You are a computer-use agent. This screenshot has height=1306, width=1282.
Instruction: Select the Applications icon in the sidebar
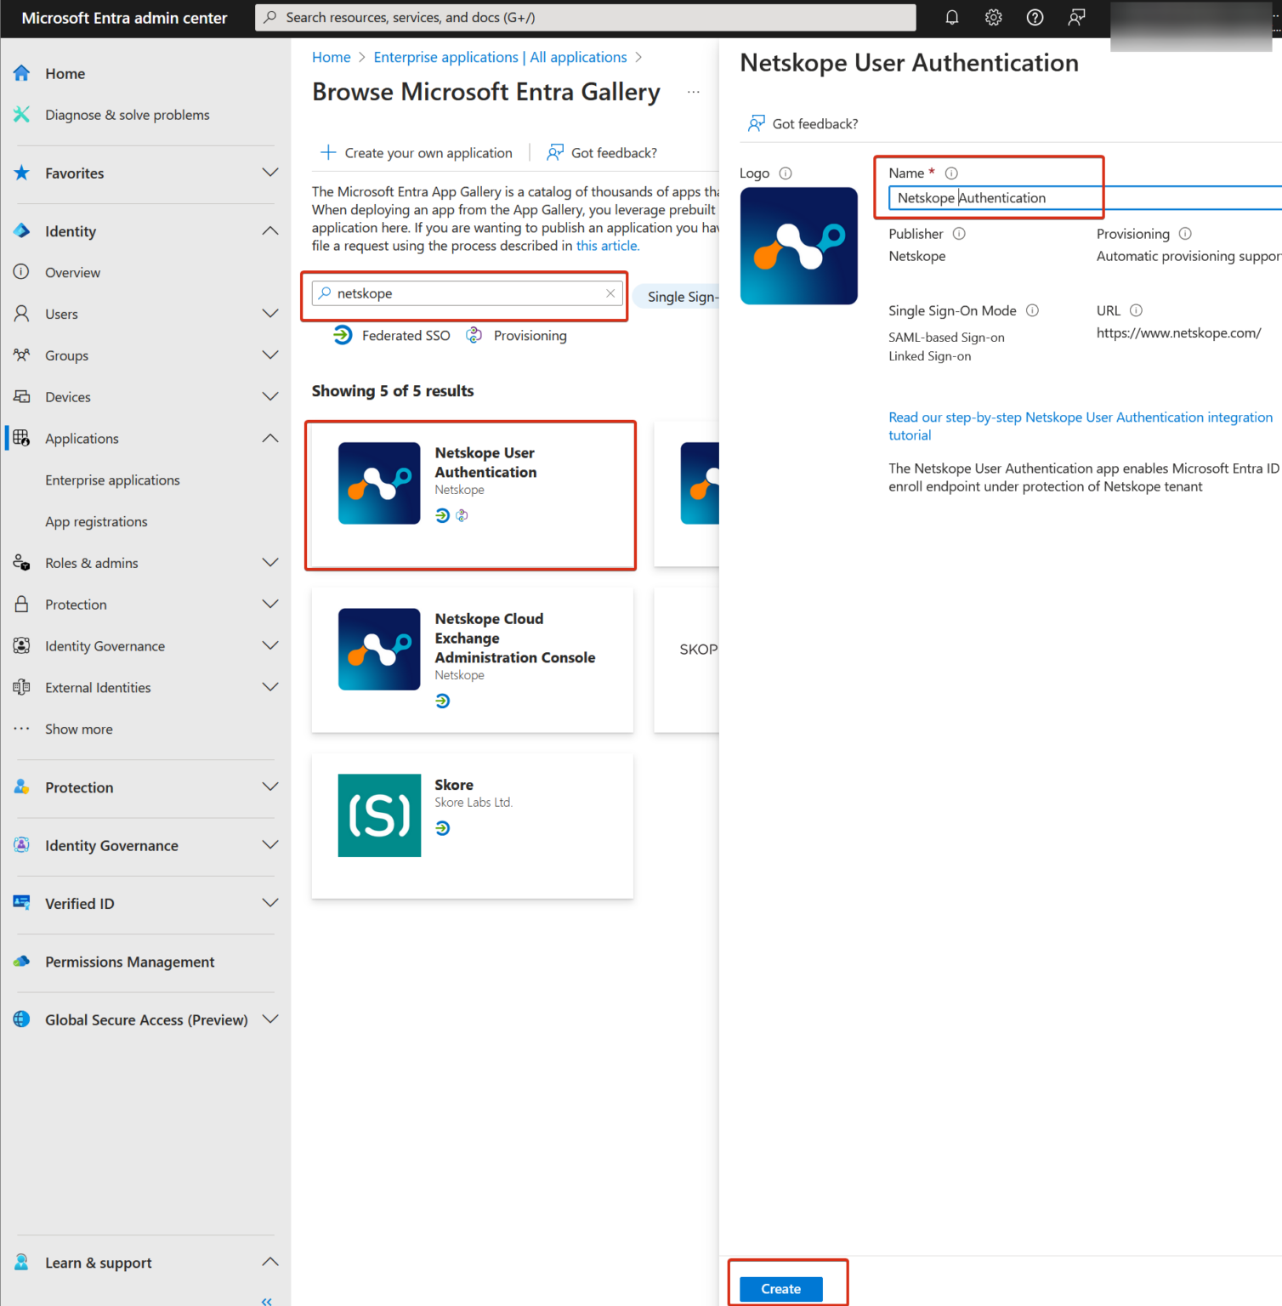(x=20, y=438)
